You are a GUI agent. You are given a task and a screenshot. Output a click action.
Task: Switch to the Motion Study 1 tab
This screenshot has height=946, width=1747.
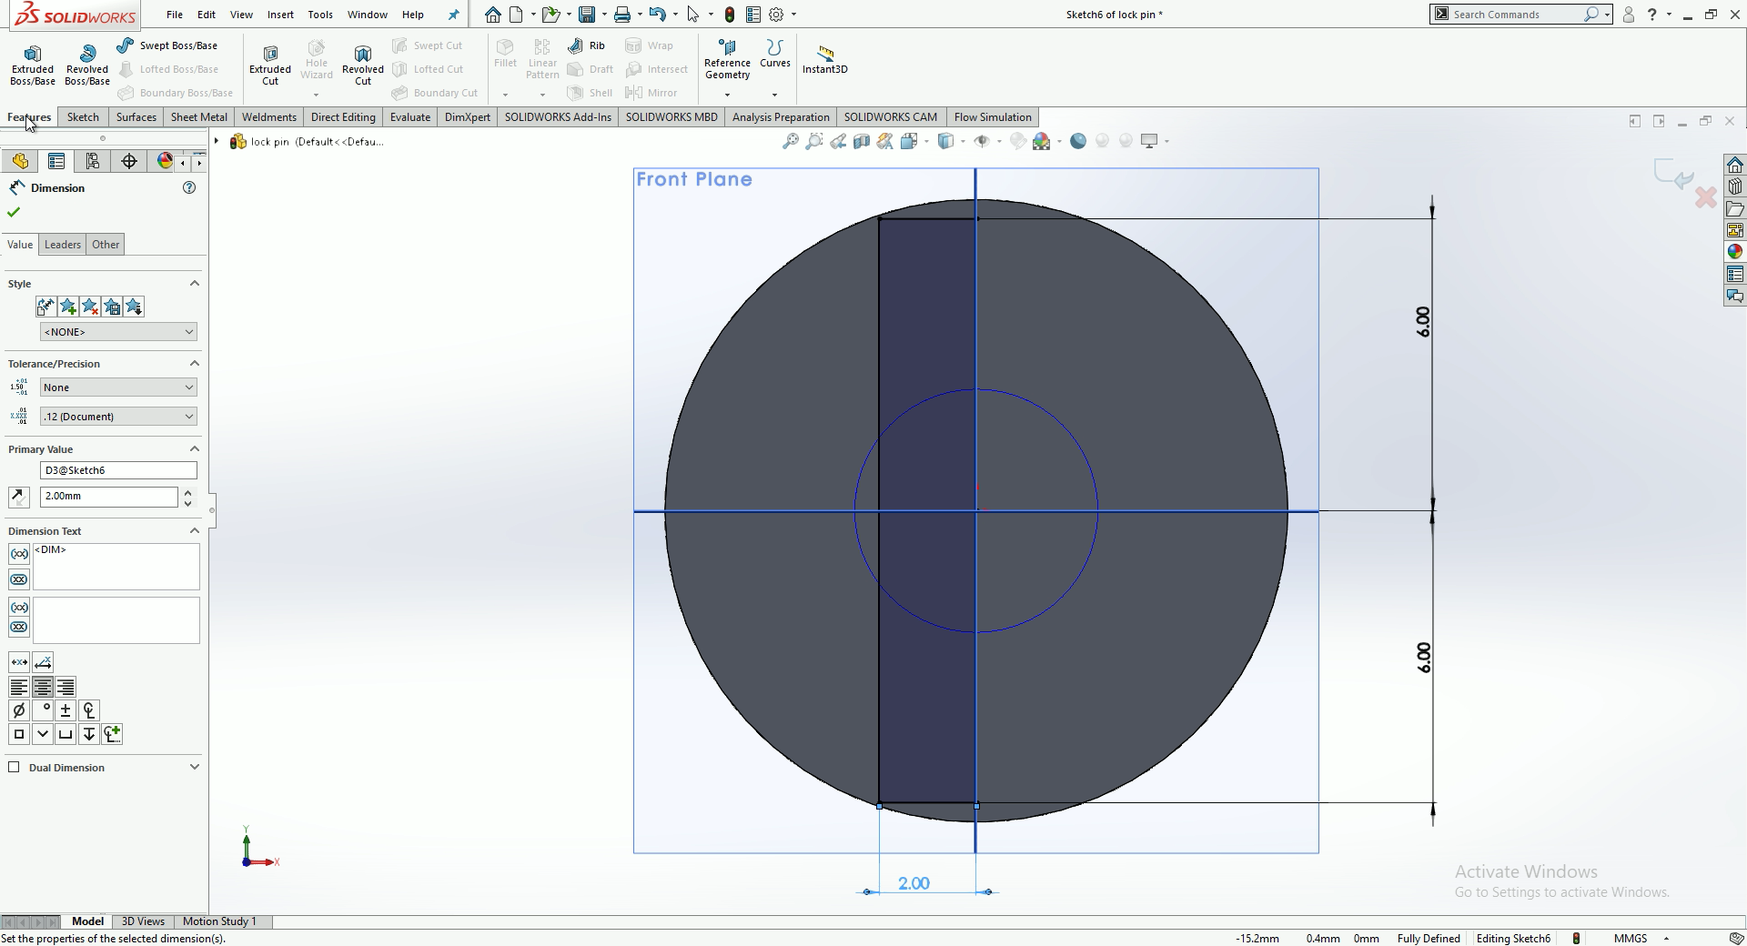pos(219,921)
